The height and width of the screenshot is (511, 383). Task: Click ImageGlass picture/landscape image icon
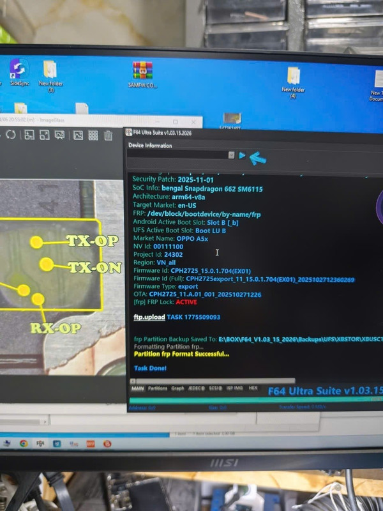click(78, 135)
